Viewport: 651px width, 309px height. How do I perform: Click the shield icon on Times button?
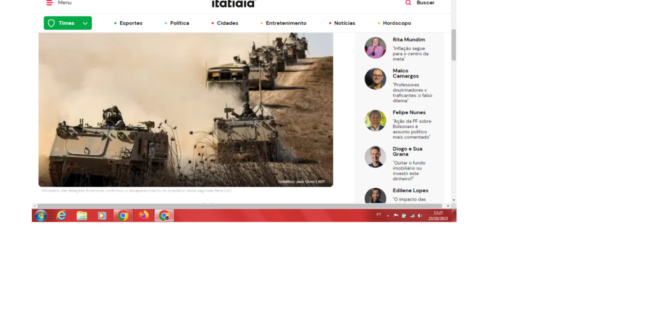(51, 23)
